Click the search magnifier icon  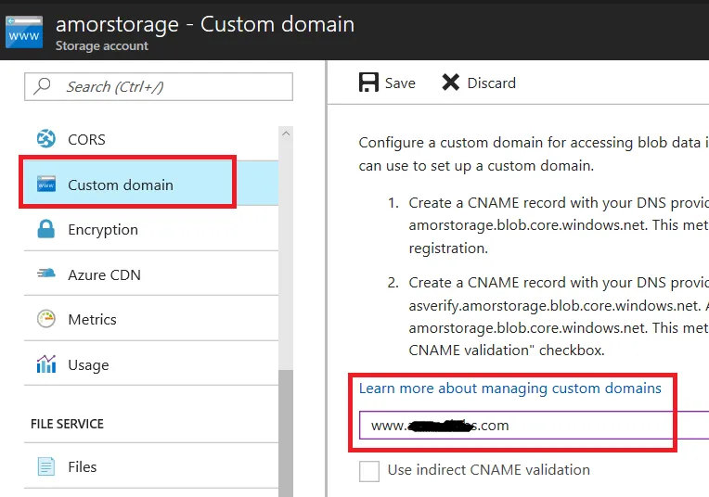point(42,86)
